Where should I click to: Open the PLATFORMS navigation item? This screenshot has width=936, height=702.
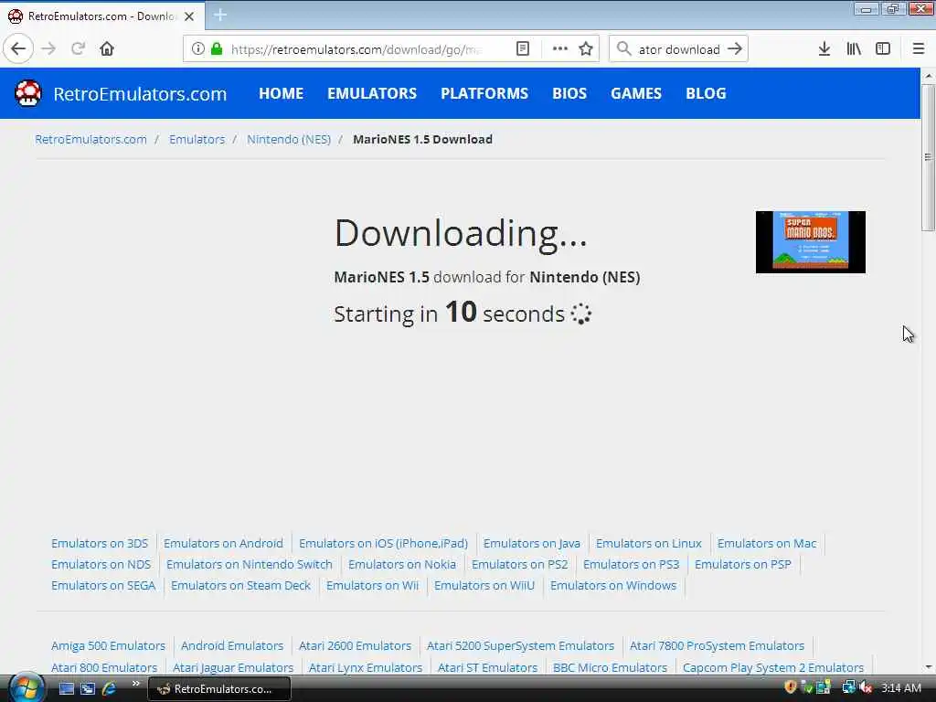(484, 93)
